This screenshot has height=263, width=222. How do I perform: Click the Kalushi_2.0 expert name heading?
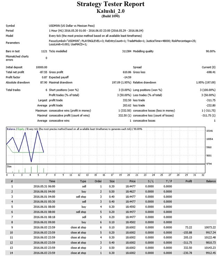click(x=111, y=11)
